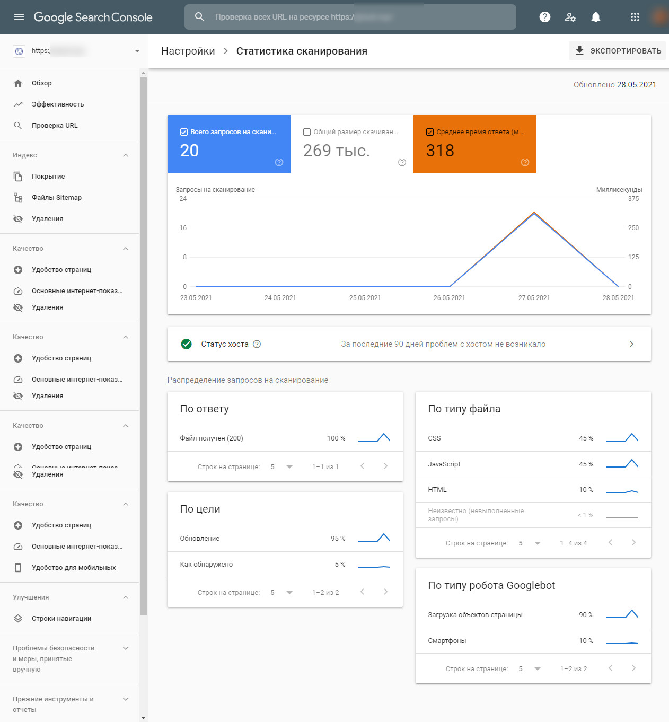Click help icon on total requests card

pyautogui.click(x=279, y=162)
